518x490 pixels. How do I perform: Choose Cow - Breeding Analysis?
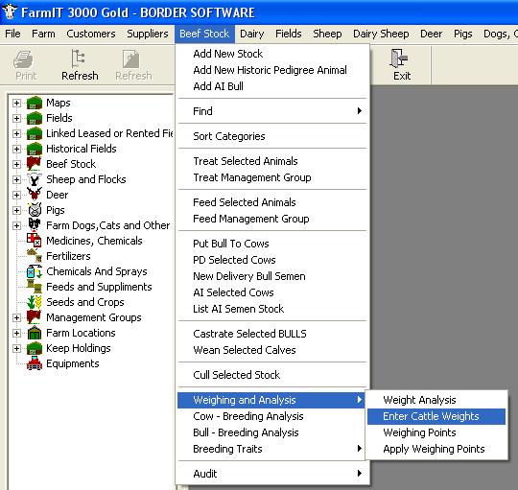272,416
